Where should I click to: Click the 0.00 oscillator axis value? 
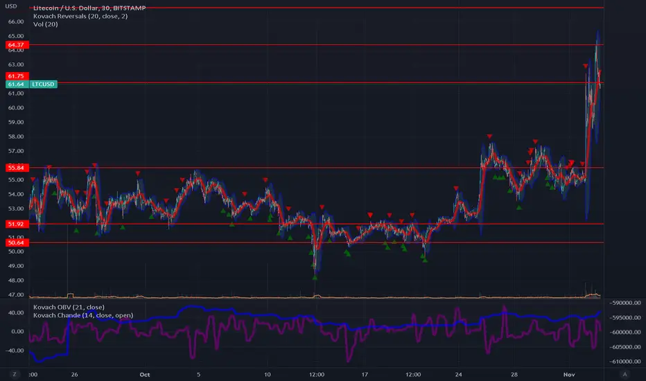pos(18,331)
